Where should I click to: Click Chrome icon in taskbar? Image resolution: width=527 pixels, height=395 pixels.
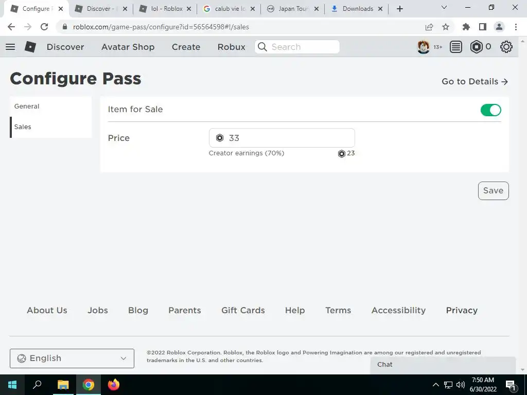pos(89,385)
